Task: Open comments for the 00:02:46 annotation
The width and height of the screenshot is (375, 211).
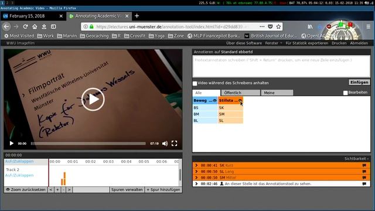Action: tap(364, 184)
